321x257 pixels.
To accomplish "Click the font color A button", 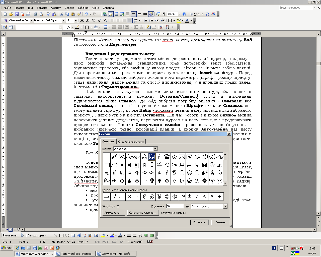I will (187, 21).
